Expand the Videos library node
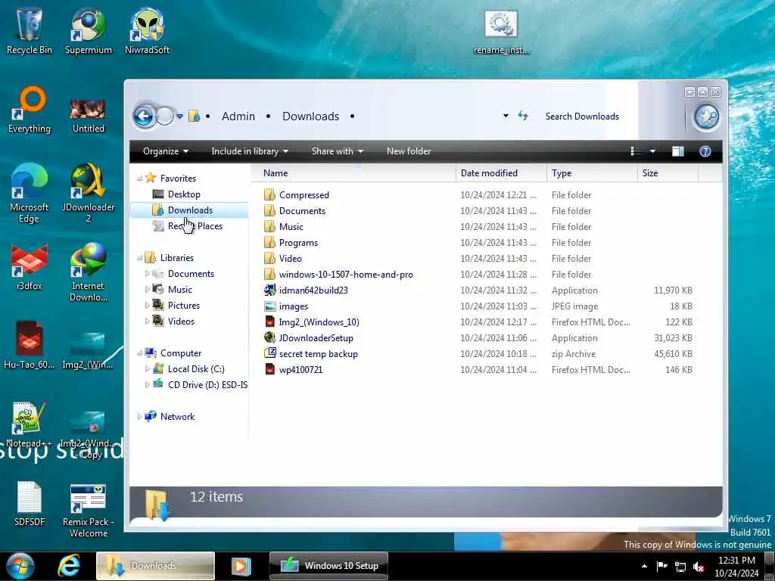Viewport: 775px width, 581px height. [x=147, y=321]
